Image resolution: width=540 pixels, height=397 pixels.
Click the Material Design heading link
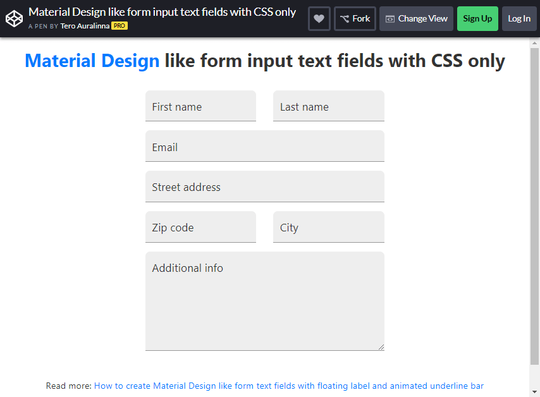tap(92, 61)
